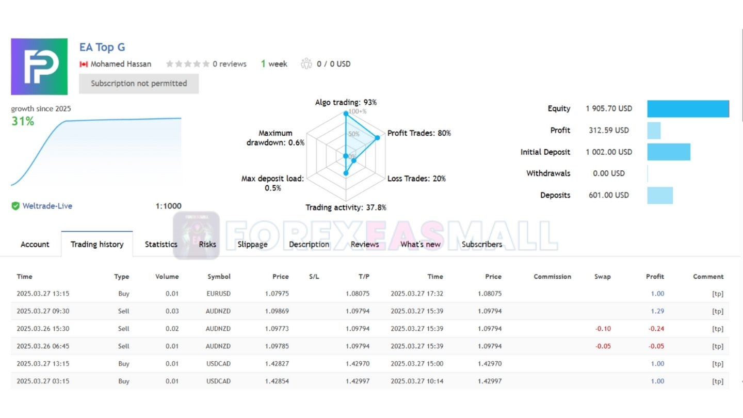Open the Description tab
Viewport: 743px width, 418px height.
pos(309,244)
